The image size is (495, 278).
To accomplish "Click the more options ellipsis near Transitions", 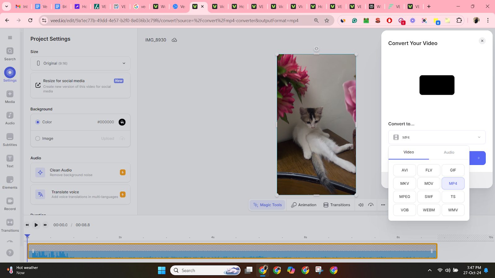I will (x=383, y=204).
